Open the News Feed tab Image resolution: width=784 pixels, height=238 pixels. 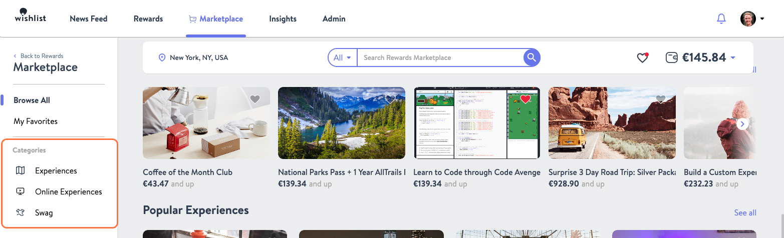click(89, 19)
